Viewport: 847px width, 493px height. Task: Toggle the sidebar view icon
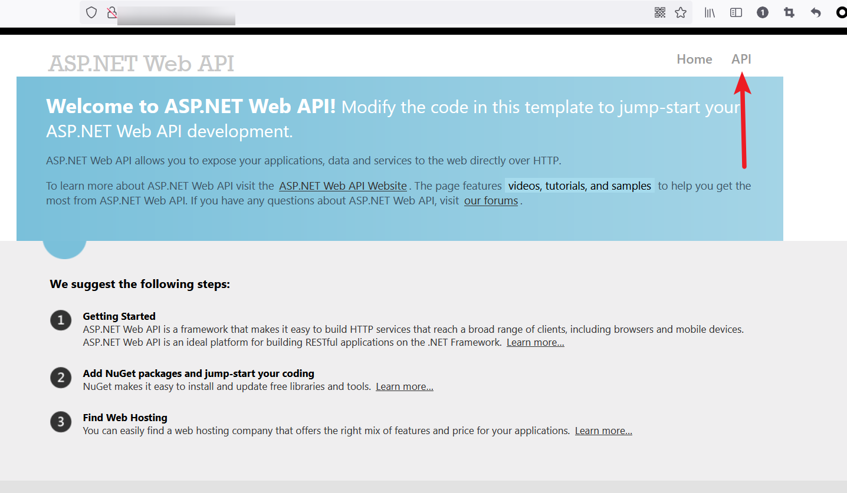736,12
